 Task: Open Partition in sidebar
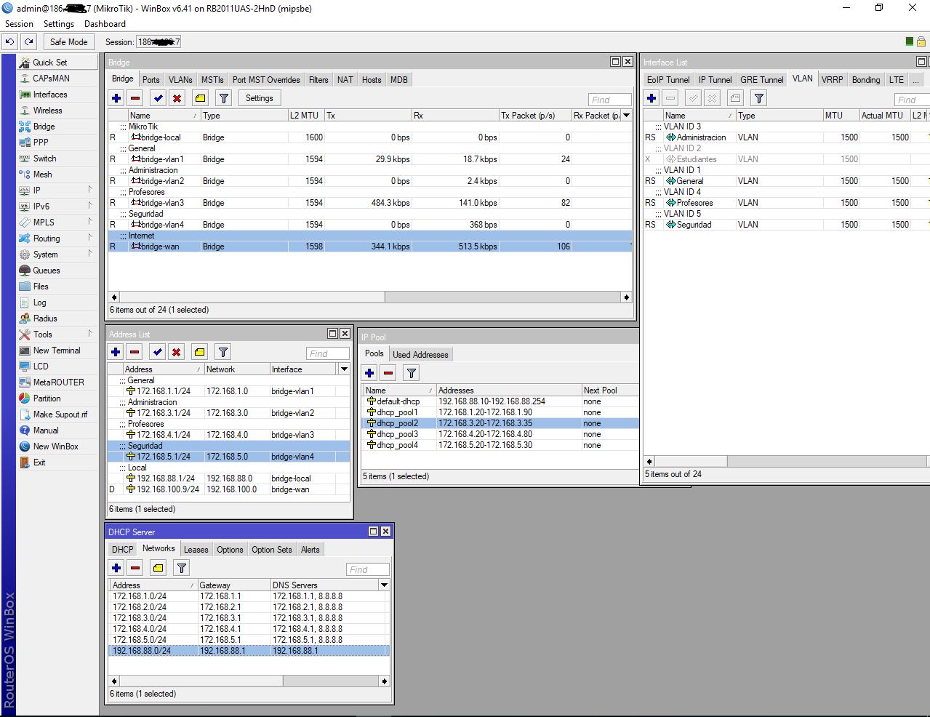[57, 398]
